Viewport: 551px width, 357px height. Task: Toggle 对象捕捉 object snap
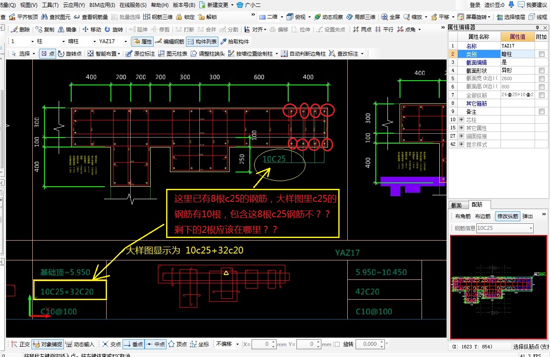[47, 344]
